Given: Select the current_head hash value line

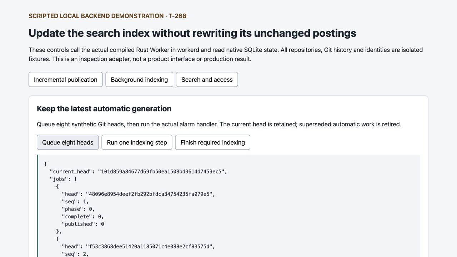Looking at the screenshot, I should [139, 171].
